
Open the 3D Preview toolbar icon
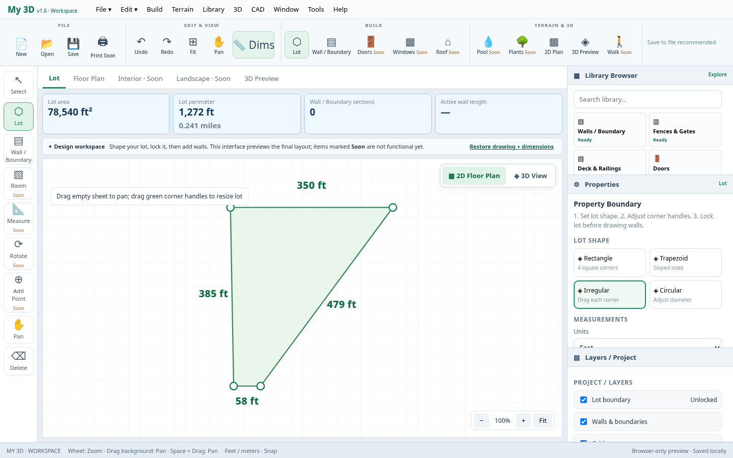click(585, 42)
